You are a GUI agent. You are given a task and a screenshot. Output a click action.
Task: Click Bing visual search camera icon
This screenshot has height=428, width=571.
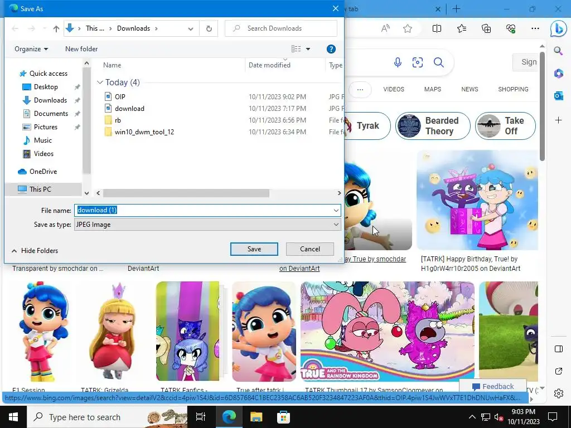tap(417, 62)
